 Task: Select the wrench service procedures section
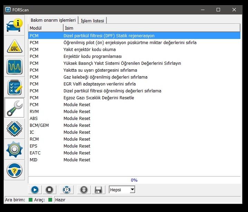pos(15,108)
